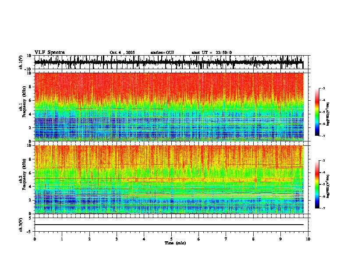This screenshot has height=268, width=347.
Task: Click the "6" kHz tick of ch.1 spectrogram
Action: coord(31,100)
